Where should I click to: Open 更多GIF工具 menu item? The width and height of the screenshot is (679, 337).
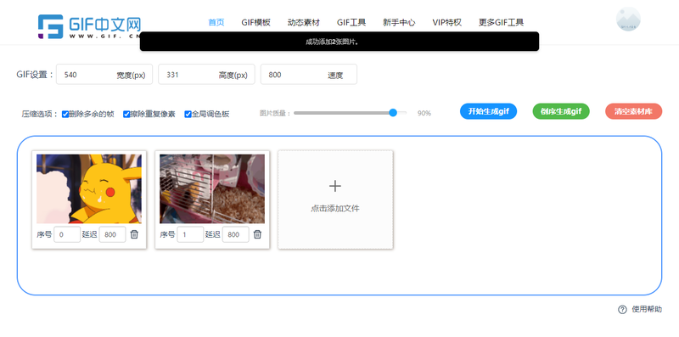[501, 23]
